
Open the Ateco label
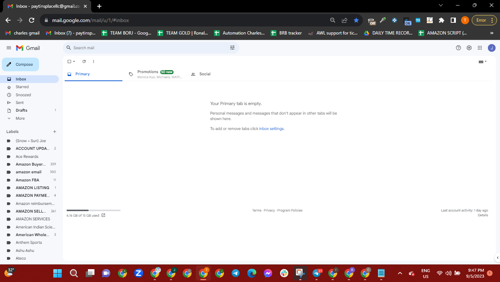tap(29, 258)
